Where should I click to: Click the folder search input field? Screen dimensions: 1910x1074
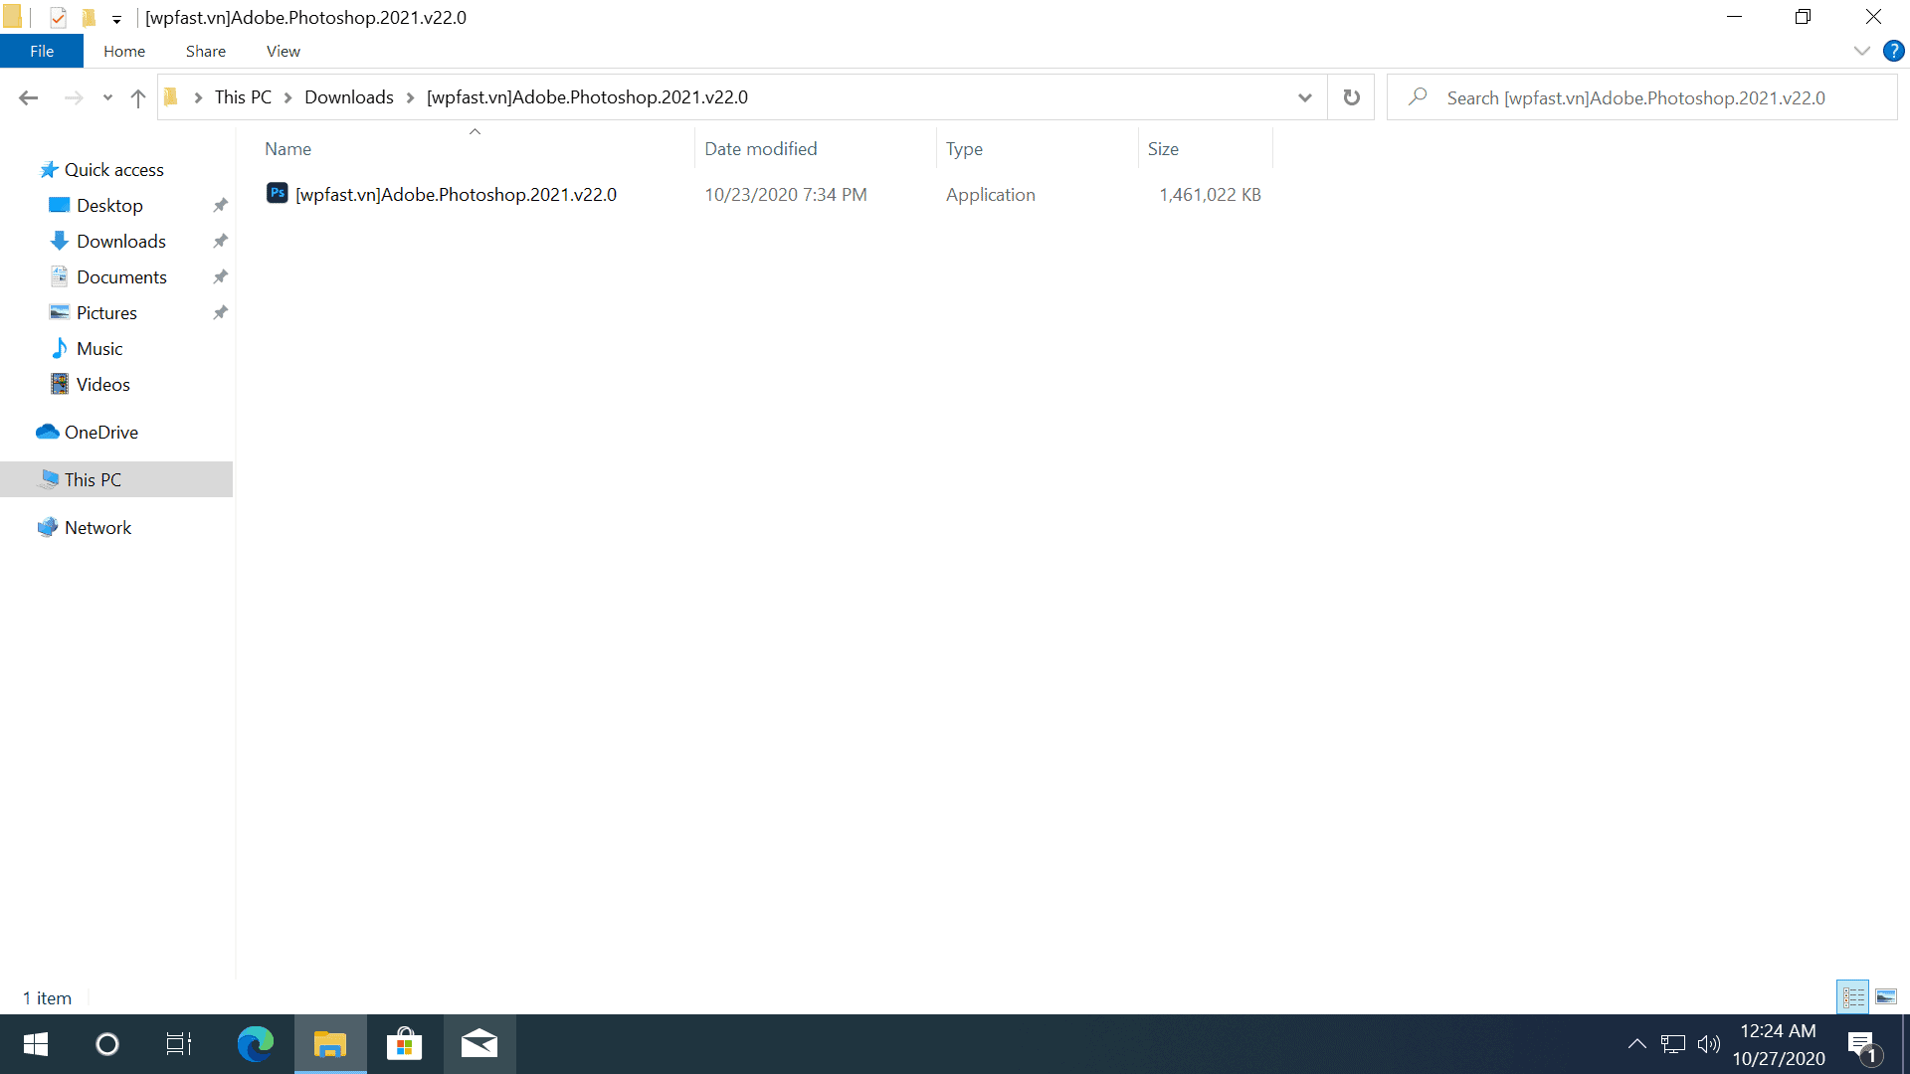coord(1641,97)
